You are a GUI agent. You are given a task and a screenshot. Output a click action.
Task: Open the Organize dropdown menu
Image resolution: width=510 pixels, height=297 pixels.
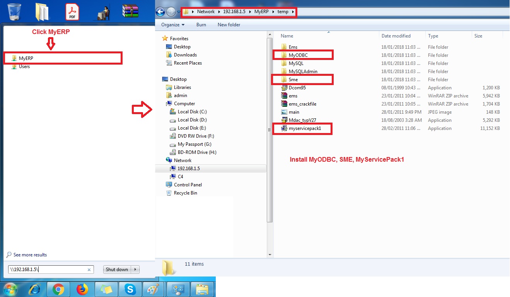173,25
